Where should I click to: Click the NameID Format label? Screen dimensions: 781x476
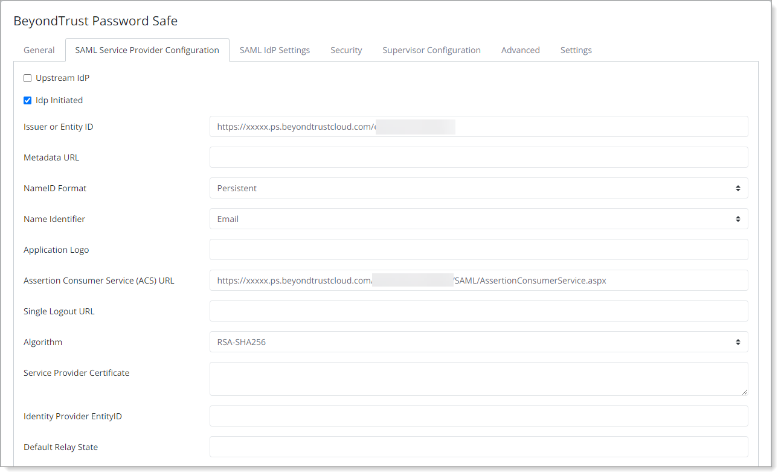(x=55, y=188)
